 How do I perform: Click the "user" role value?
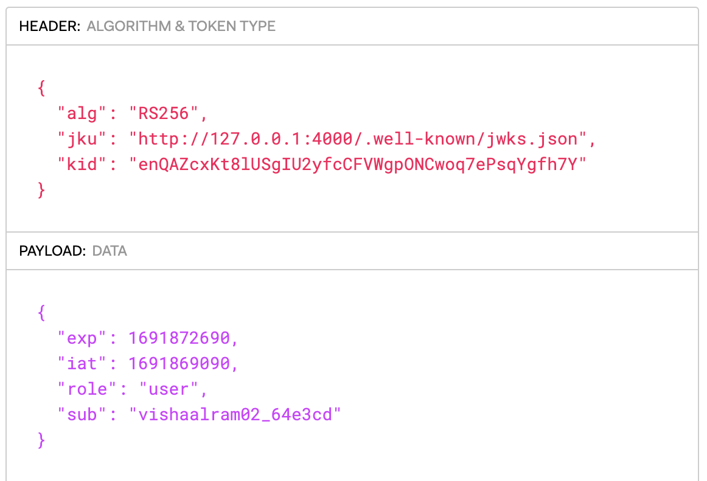click(169, 389)
